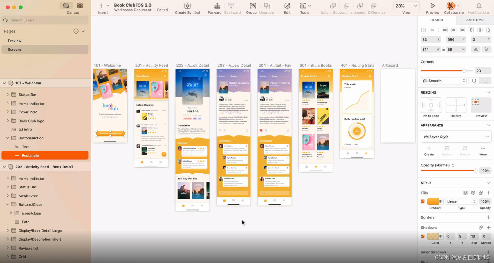Expand the Status Bar group under 101 - Welcome
The height and width of the screenshot is (263, 494).
(x=8, y=95)
